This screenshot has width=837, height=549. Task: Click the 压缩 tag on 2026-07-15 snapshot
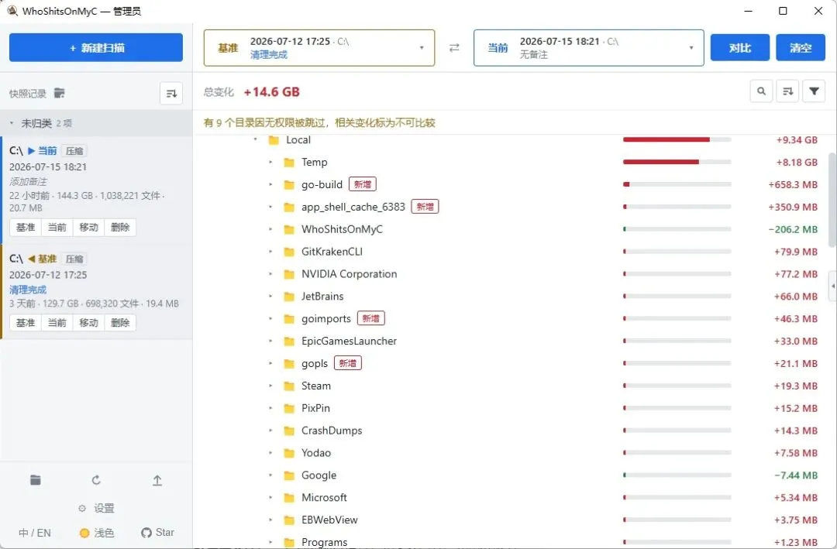coord(74,151)
